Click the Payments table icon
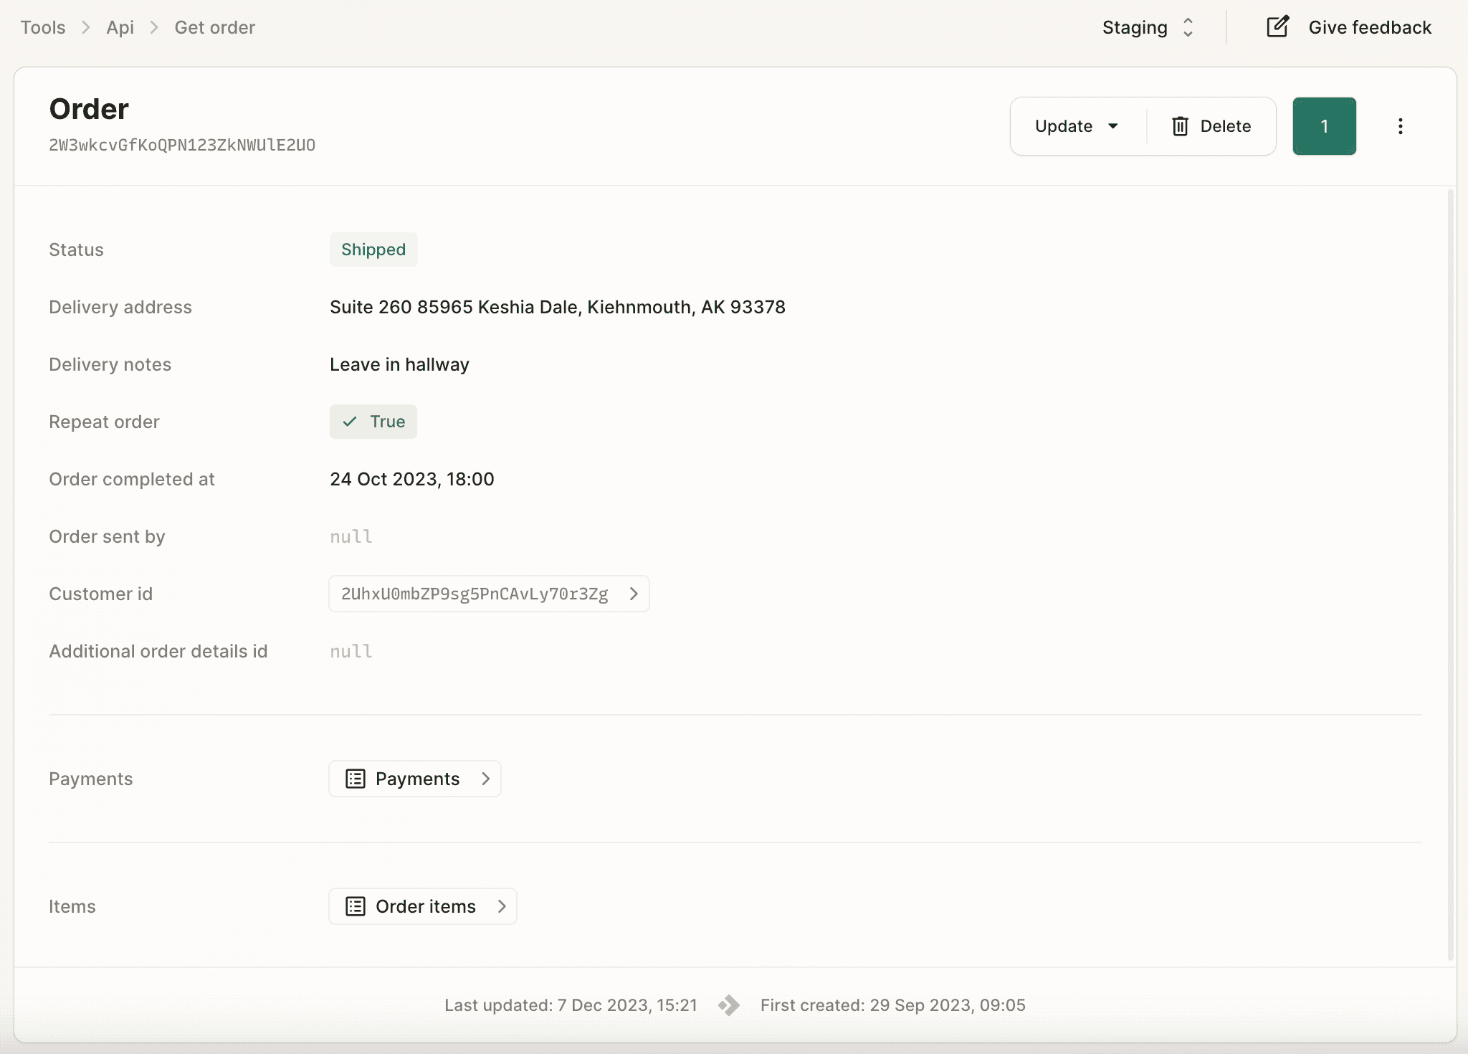 355,778
